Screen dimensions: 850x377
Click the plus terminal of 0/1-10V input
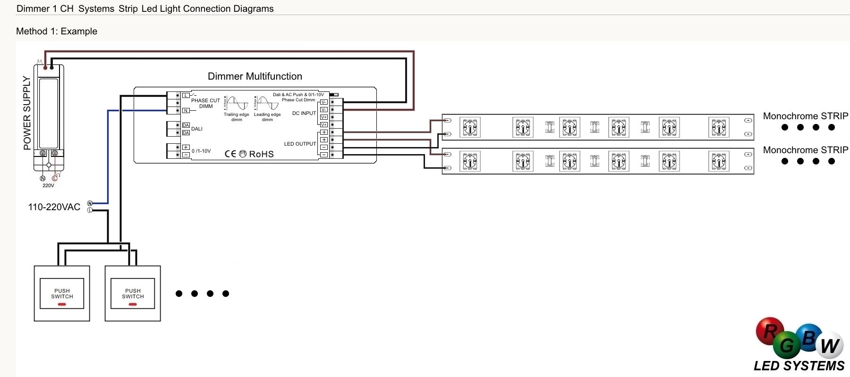pos(186,148)
